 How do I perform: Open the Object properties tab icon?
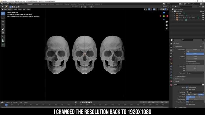coord(171,63)
